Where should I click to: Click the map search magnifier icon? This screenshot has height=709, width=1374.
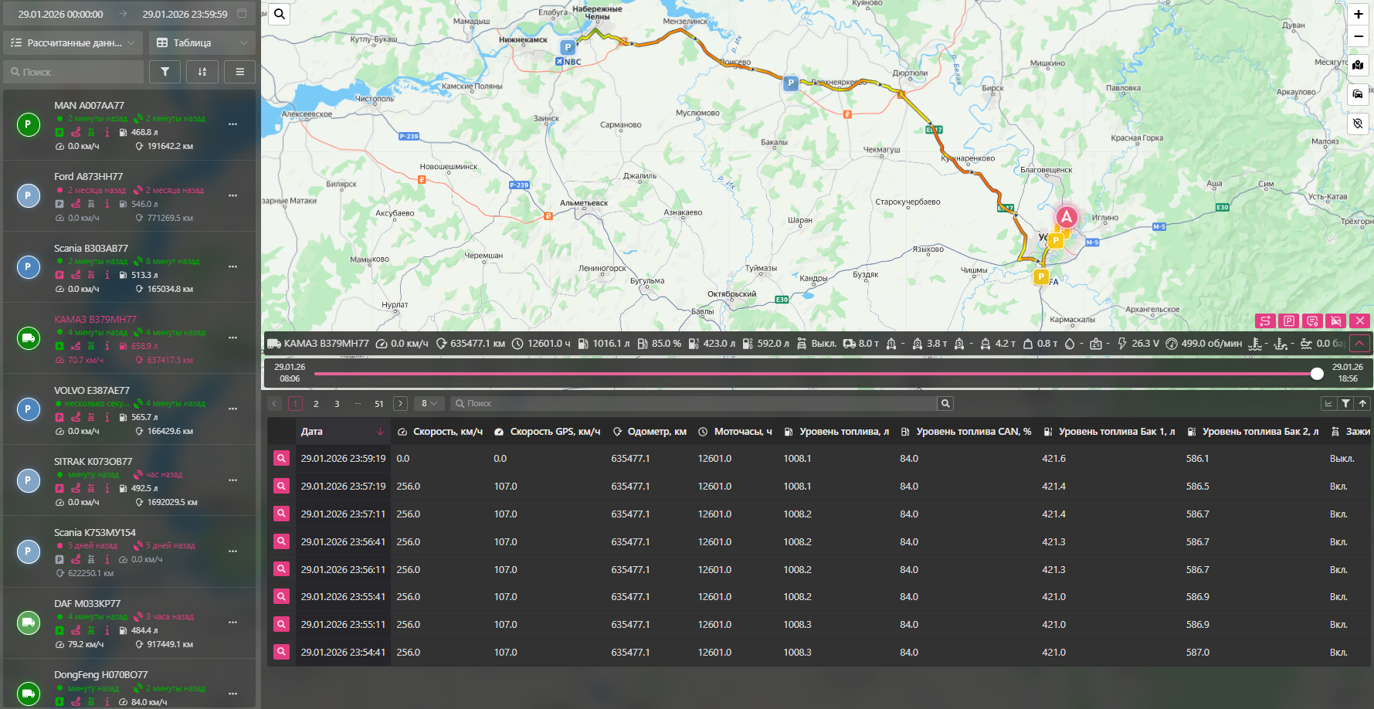[280, 14]
